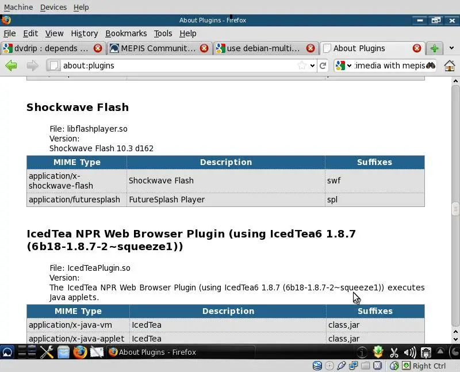Screen dimensions: 460x372
Task: Reload the page with the refresh icon
Action: [323, 66]
